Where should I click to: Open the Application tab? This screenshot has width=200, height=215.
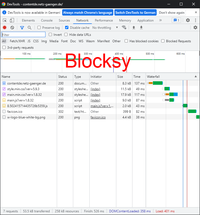pyautogui.click(x=146, y=20)
